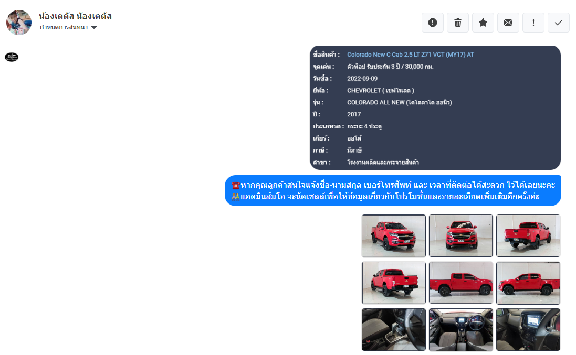Open Colorado New C-Cab 2.5 LT Z71 product link
The height and width of the screenshot is (355, 576).
point(410,55)
